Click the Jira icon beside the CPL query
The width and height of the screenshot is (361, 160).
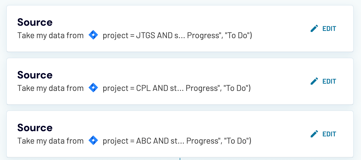click(93, 88)
